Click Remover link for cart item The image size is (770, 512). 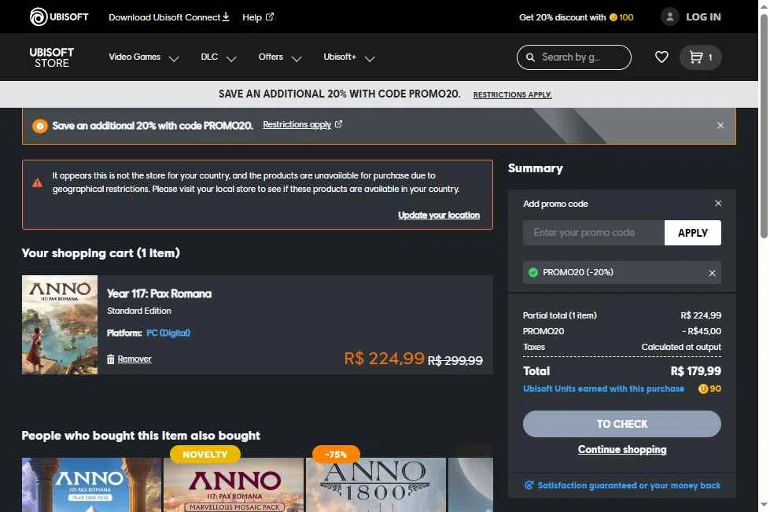134,359
